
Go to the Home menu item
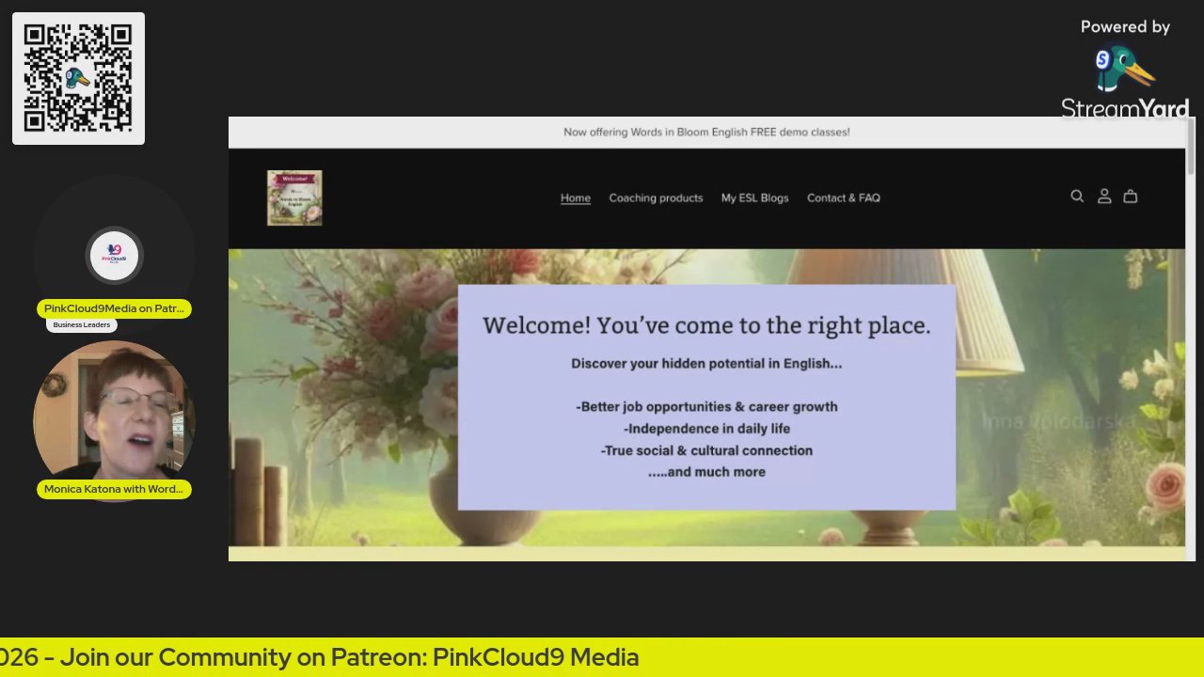576,197
